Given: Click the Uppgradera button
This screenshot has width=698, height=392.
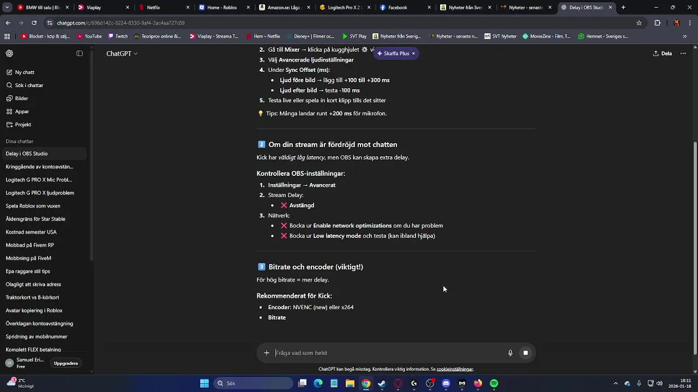Looking at the screenshot, I should tap(66, 363).
